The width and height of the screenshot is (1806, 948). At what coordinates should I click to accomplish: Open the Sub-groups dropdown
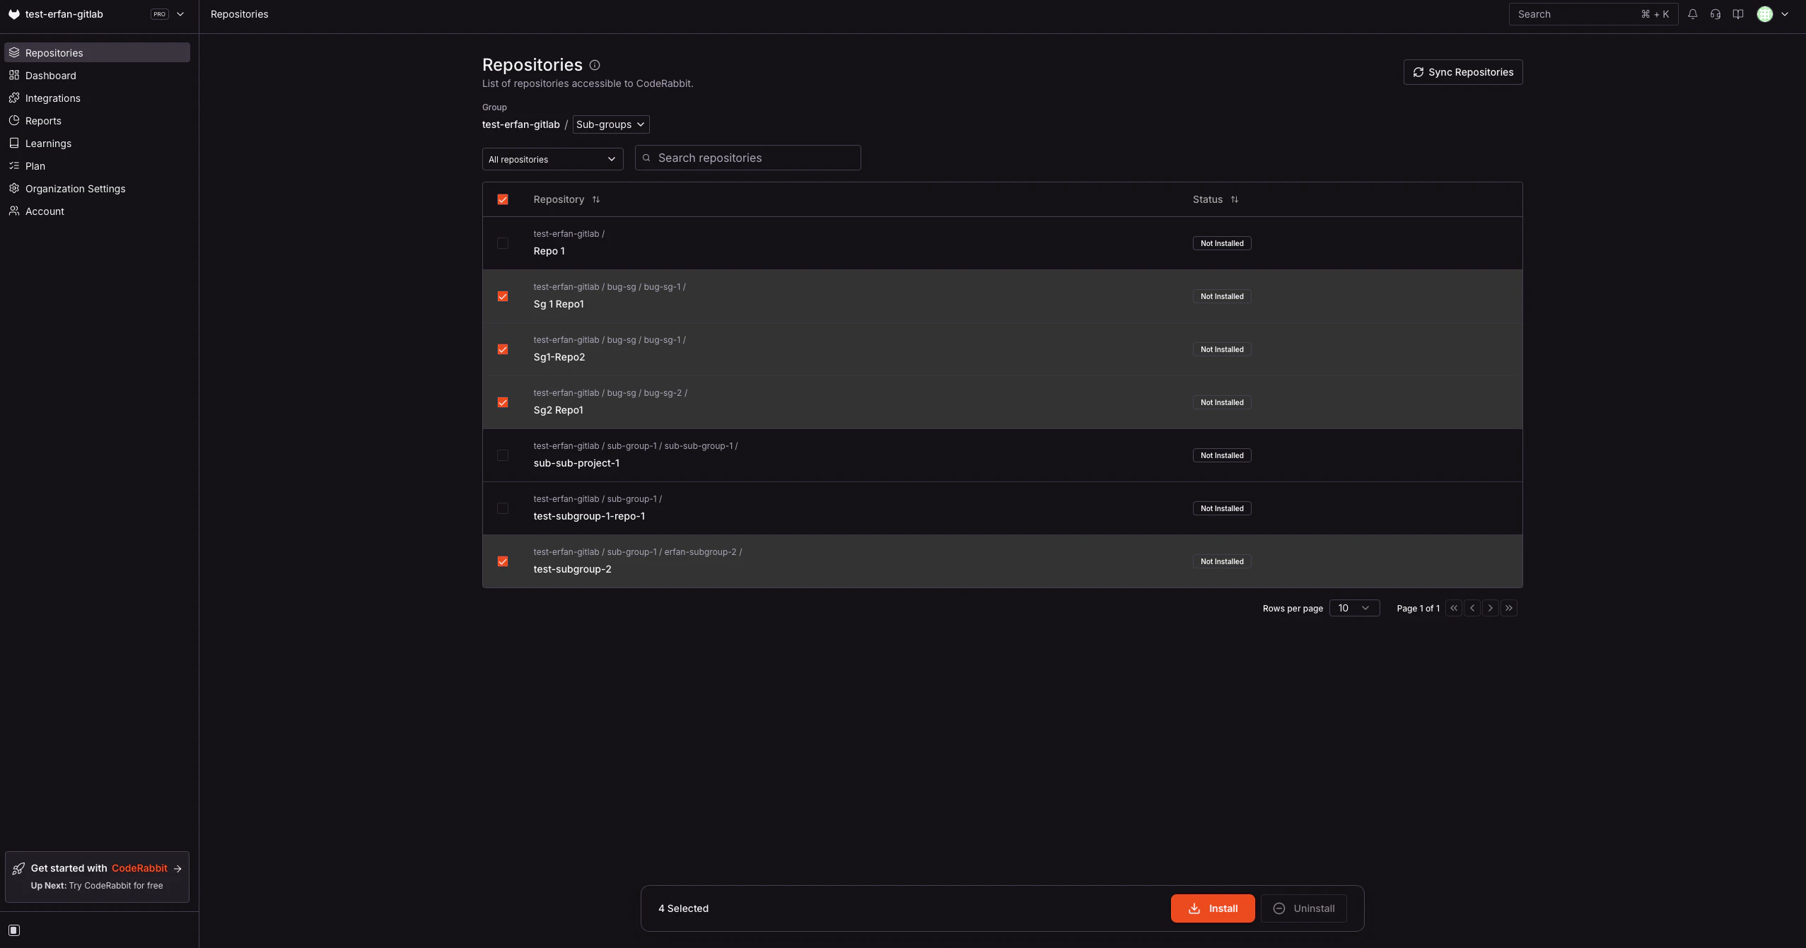click(x=611, y=124)
